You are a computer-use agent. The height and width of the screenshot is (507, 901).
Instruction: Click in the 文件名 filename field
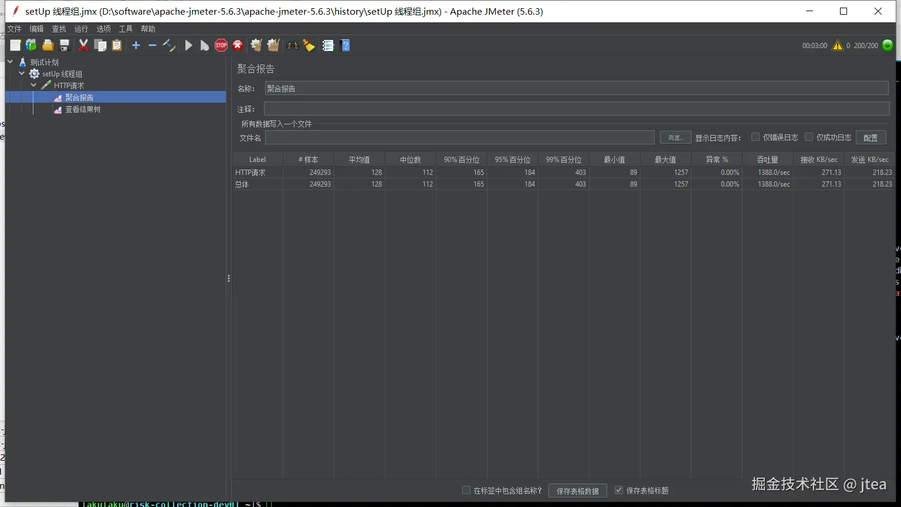click(459, 137)
